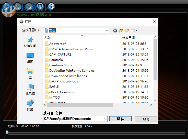
Task: Expand the 查找范围 location dropdown
Action: point(107,31)
